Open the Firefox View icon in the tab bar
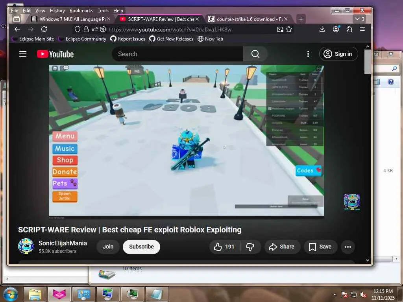403x302 pixels. [x=17, y=19]
